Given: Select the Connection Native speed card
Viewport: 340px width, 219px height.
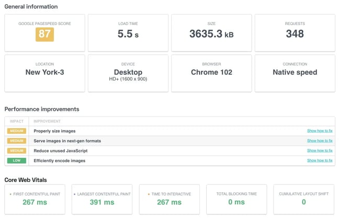Looking at the screenshot, I should 294,73.
